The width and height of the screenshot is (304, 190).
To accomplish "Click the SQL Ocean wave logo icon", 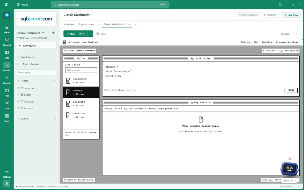I will point(7,16).
